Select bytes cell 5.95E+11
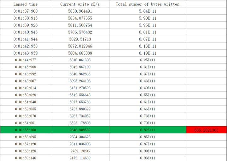The image size is (227, 161). tap(148, 25)
